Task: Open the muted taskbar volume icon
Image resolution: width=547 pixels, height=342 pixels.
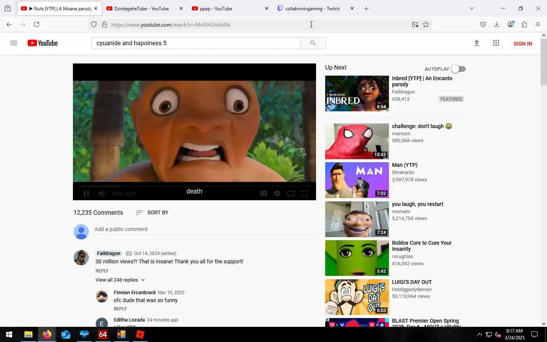Action: (498, 335)
